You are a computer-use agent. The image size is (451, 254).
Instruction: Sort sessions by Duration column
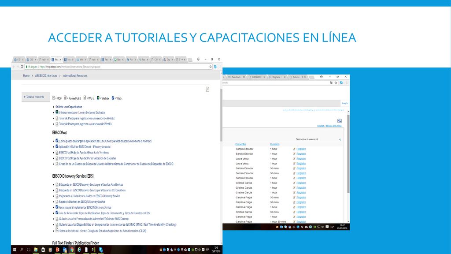point(275,144)
